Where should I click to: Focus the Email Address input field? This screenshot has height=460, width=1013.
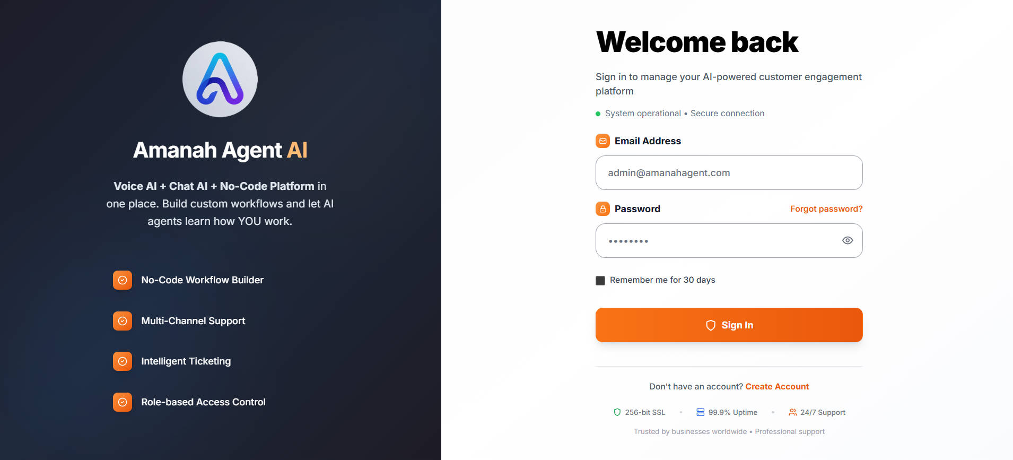click(x=729, y=173)
